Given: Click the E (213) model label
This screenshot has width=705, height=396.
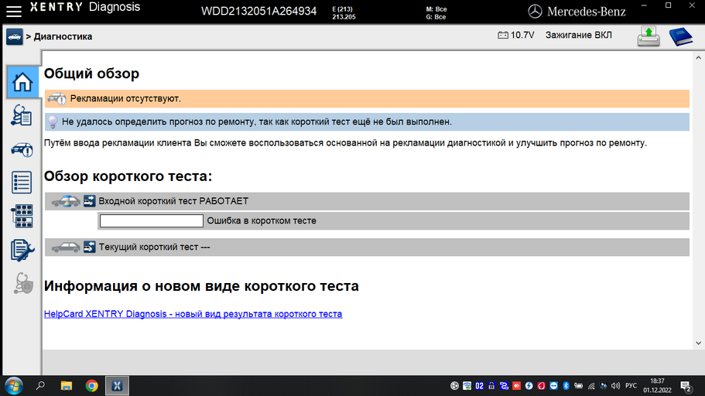Looking at the screenshot, I should pyautogui.click(x=342, y=9).
